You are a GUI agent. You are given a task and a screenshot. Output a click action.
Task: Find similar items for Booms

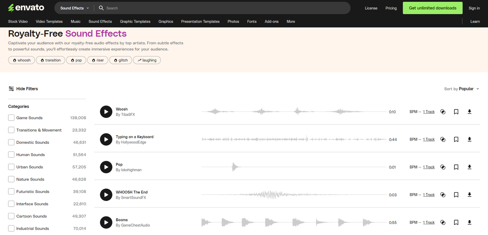click(443, 222)
